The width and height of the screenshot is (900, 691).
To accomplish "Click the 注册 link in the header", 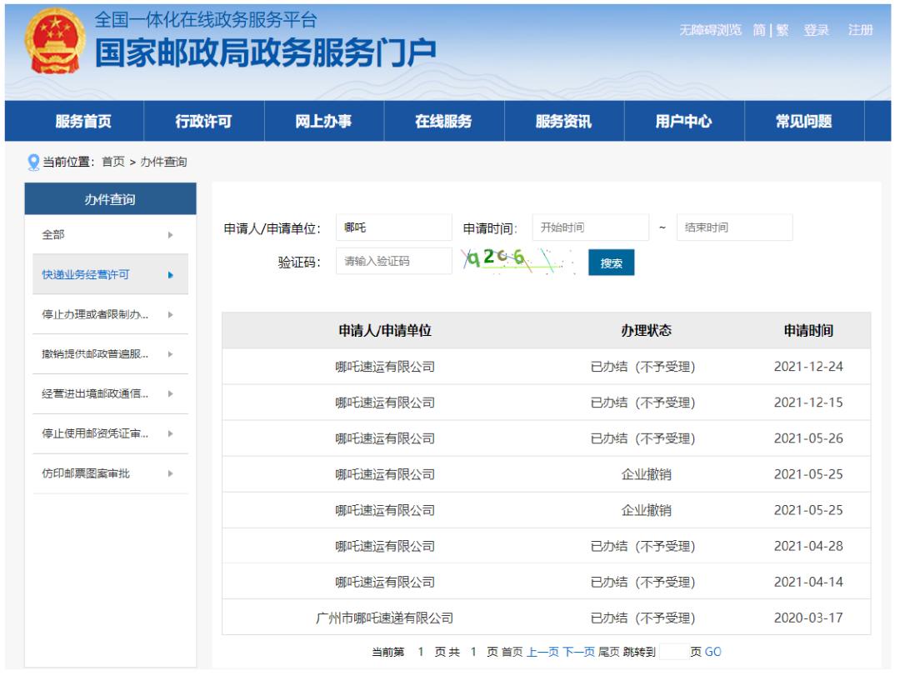I will (861, 30).
